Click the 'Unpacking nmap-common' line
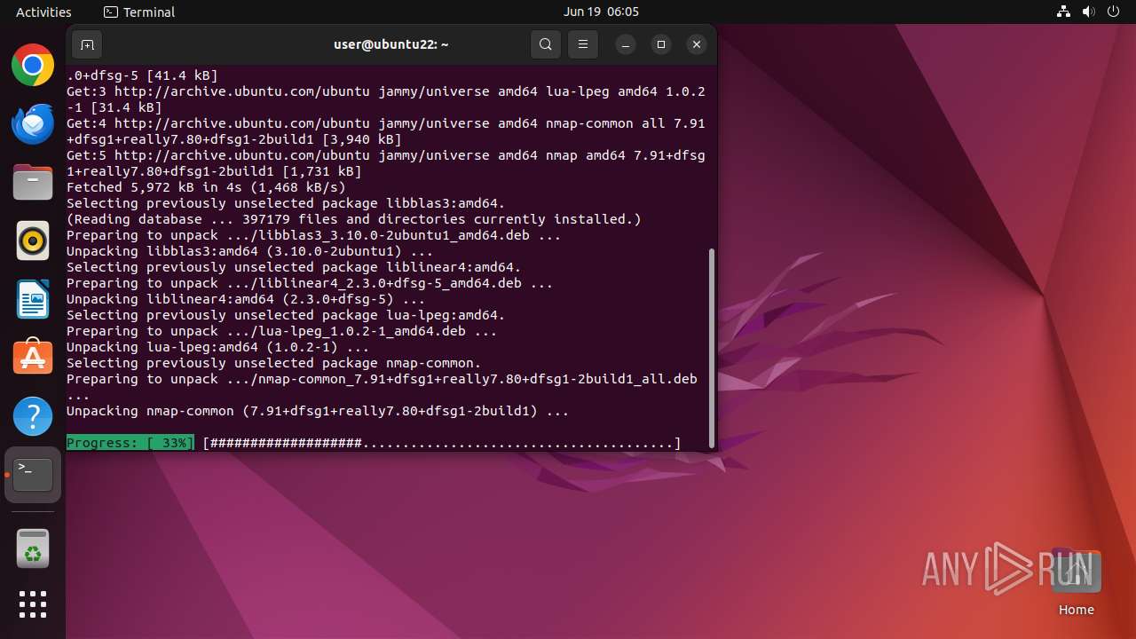Image resolution: width=1136 pixels, height=639 pixels. [318, 411]
